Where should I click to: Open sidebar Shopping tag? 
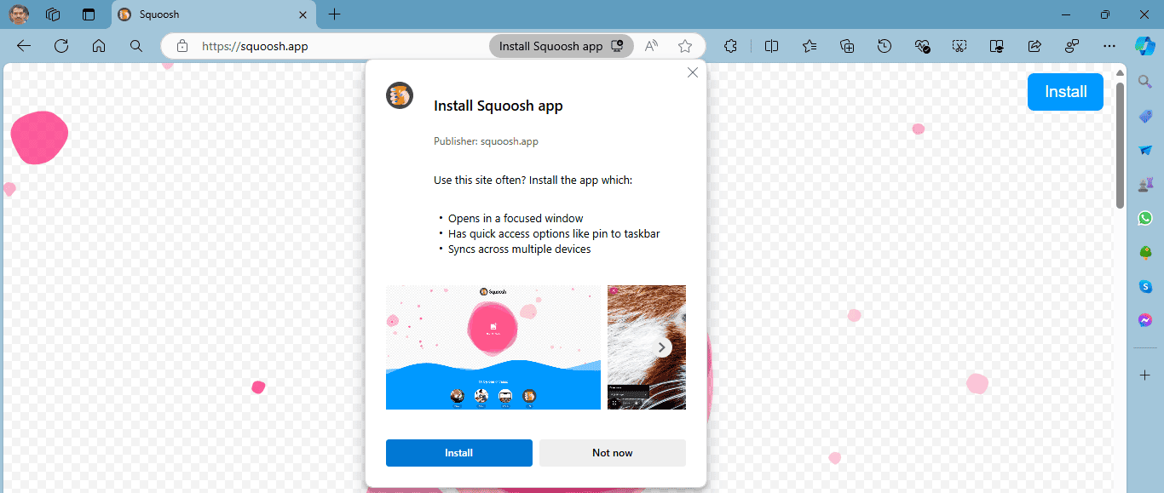[1145, 116]
